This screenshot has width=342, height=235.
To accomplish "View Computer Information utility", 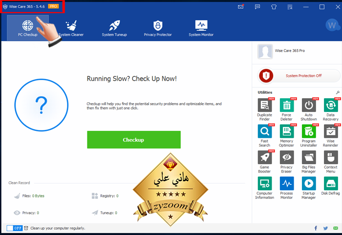I will tap(265, 184).
